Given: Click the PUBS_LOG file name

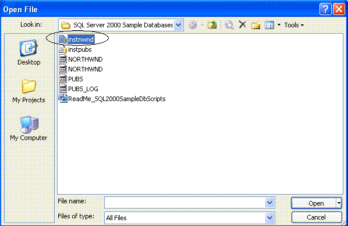Looking at the screenshot, I should [x=83, y=89].
